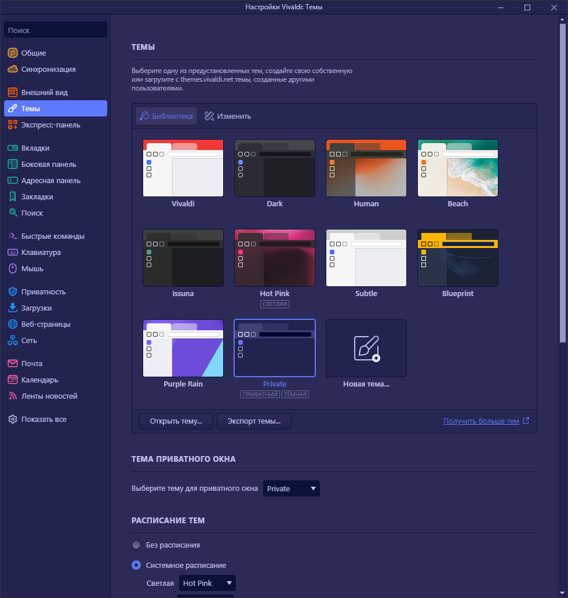Viewport: 568px width, 598px height.
Task: Open Mail settings via envelope icon
Action: (13, 364)
